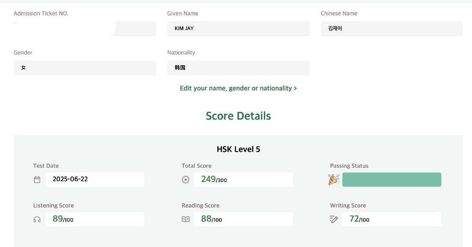Click the Reading Score label

coord(201,205)
